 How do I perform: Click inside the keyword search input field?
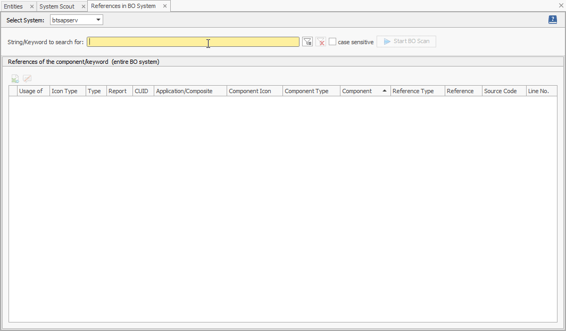194,41
